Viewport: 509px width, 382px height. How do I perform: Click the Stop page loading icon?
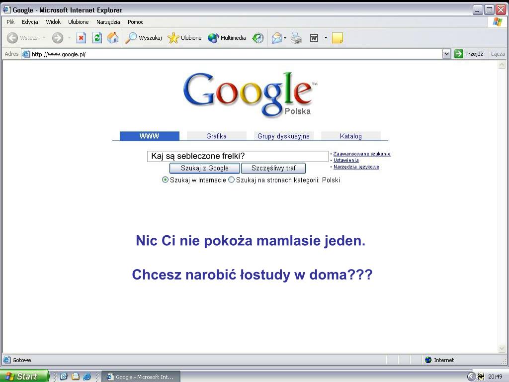[81, 38]
